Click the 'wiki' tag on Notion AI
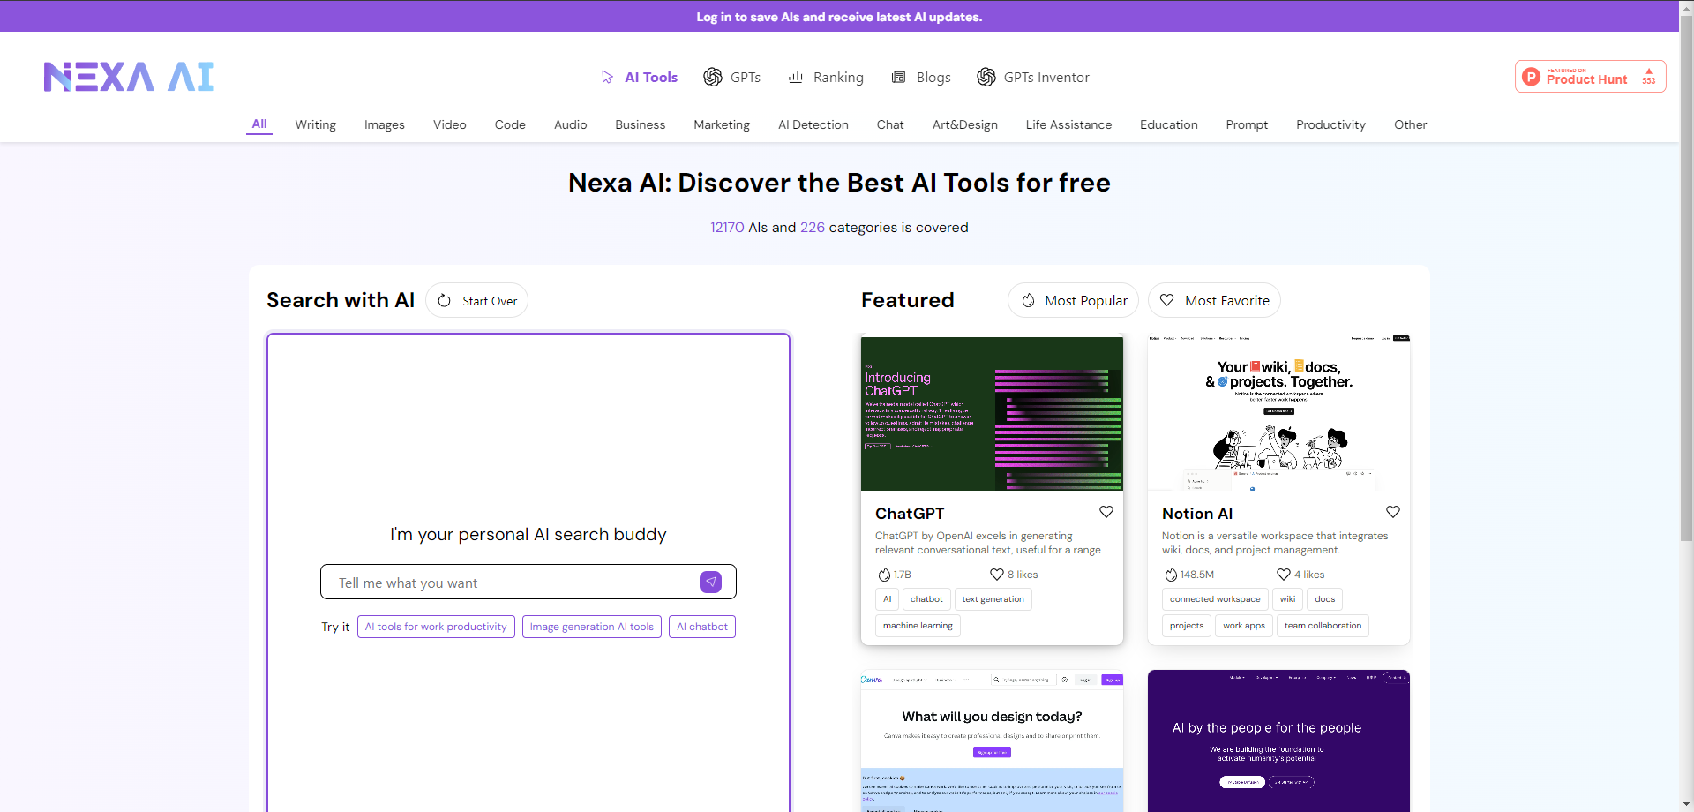This screenshot has width=1694, height=812. click(x=1288, y=599)
